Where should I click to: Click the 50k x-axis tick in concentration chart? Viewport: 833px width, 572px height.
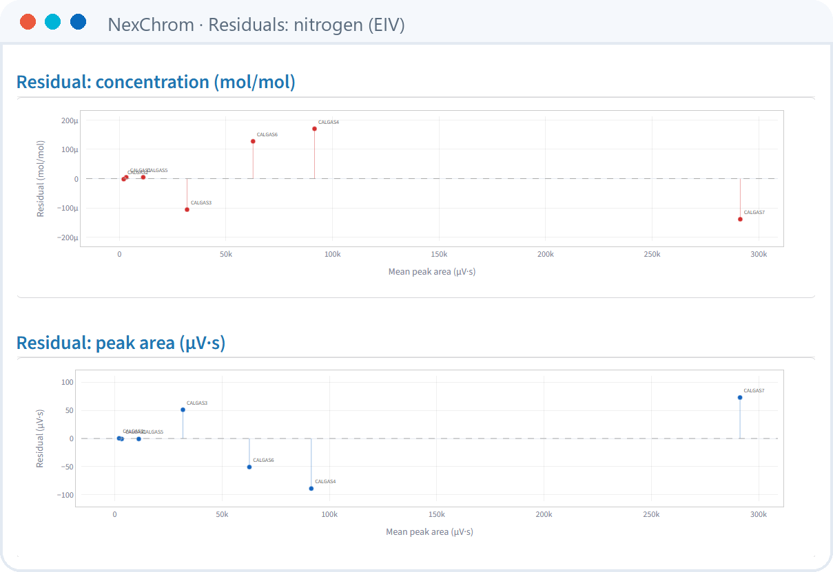pyautogui.click(x=226, y=254)
